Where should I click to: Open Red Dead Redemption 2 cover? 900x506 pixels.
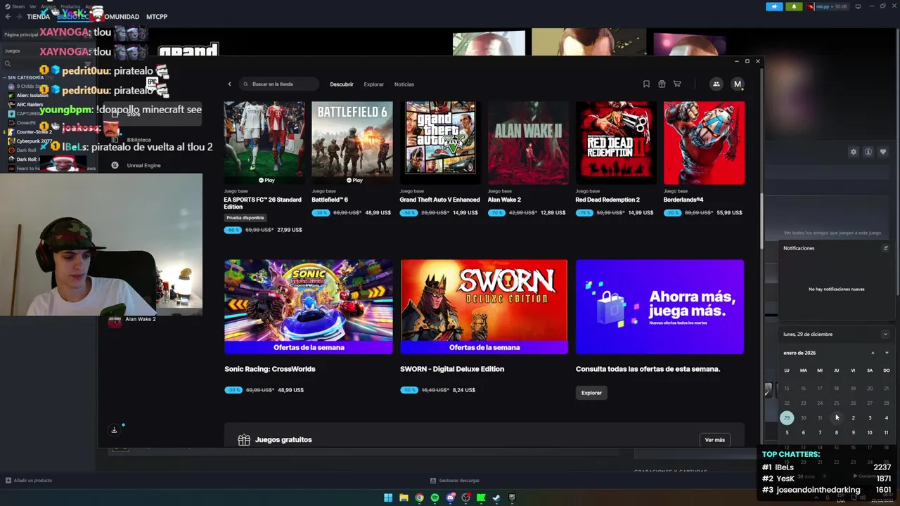(616, 143)
